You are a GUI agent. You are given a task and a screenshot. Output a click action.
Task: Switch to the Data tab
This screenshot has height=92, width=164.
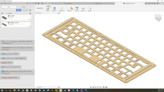[x=9, y=7]
